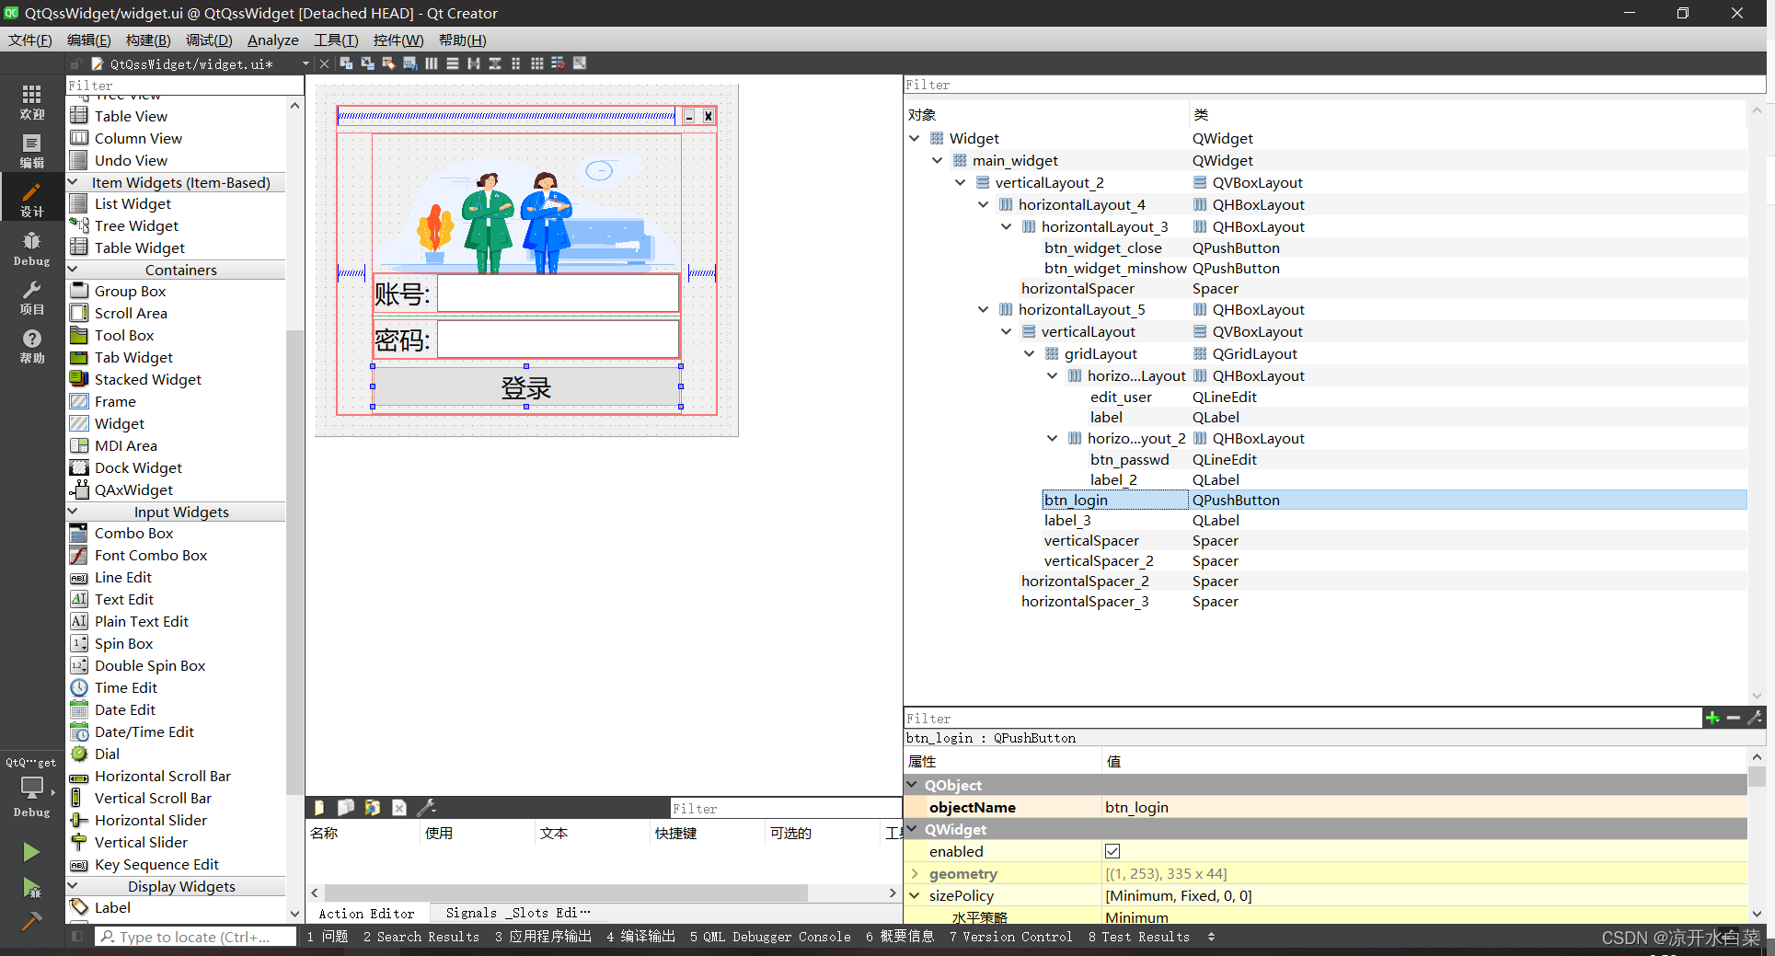Collapse horizontalLayout_4 tree node
The image size is (1775, 956).
pos(983,204)
